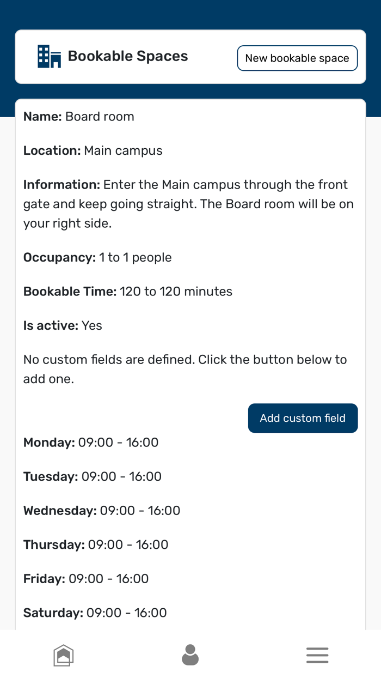Click the Bookable Spaces building icon
This screenshot has width=381, height=678.
[49, 57]
